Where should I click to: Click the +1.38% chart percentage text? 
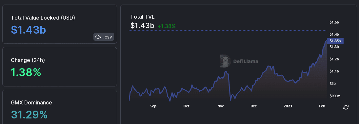pos(167,26)
